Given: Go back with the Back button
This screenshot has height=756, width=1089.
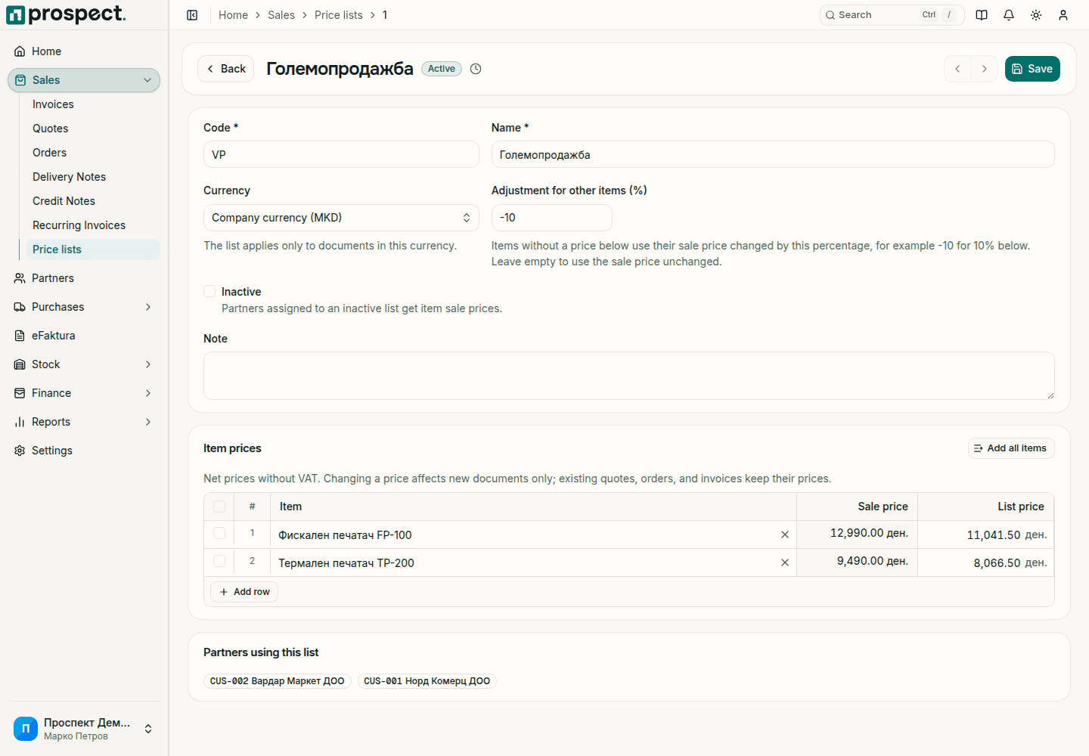Looking at the screenshot, I should (x=225, y=69).
